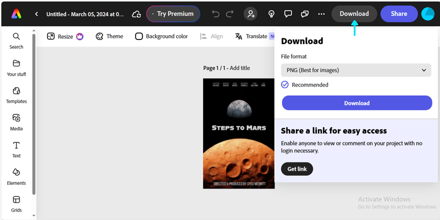Image resolution: width=440 pixels, height=220 pixels.
Task: Redo the last undone action
Action: (x=230, y=14)
